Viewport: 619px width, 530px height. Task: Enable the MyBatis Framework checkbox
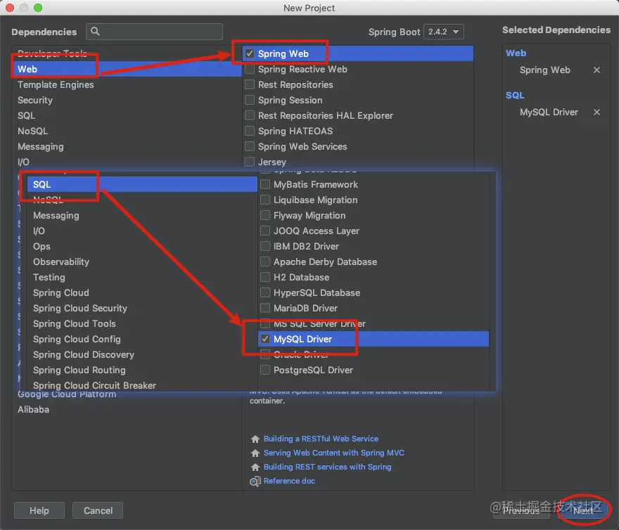click(265, 184)
